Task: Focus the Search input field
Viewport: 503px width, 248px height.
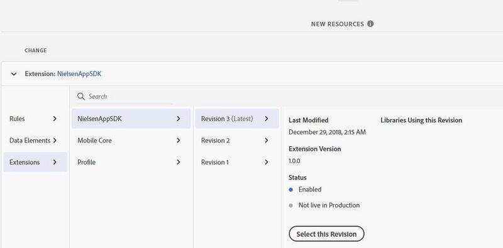Action: (x=124, y=97)
